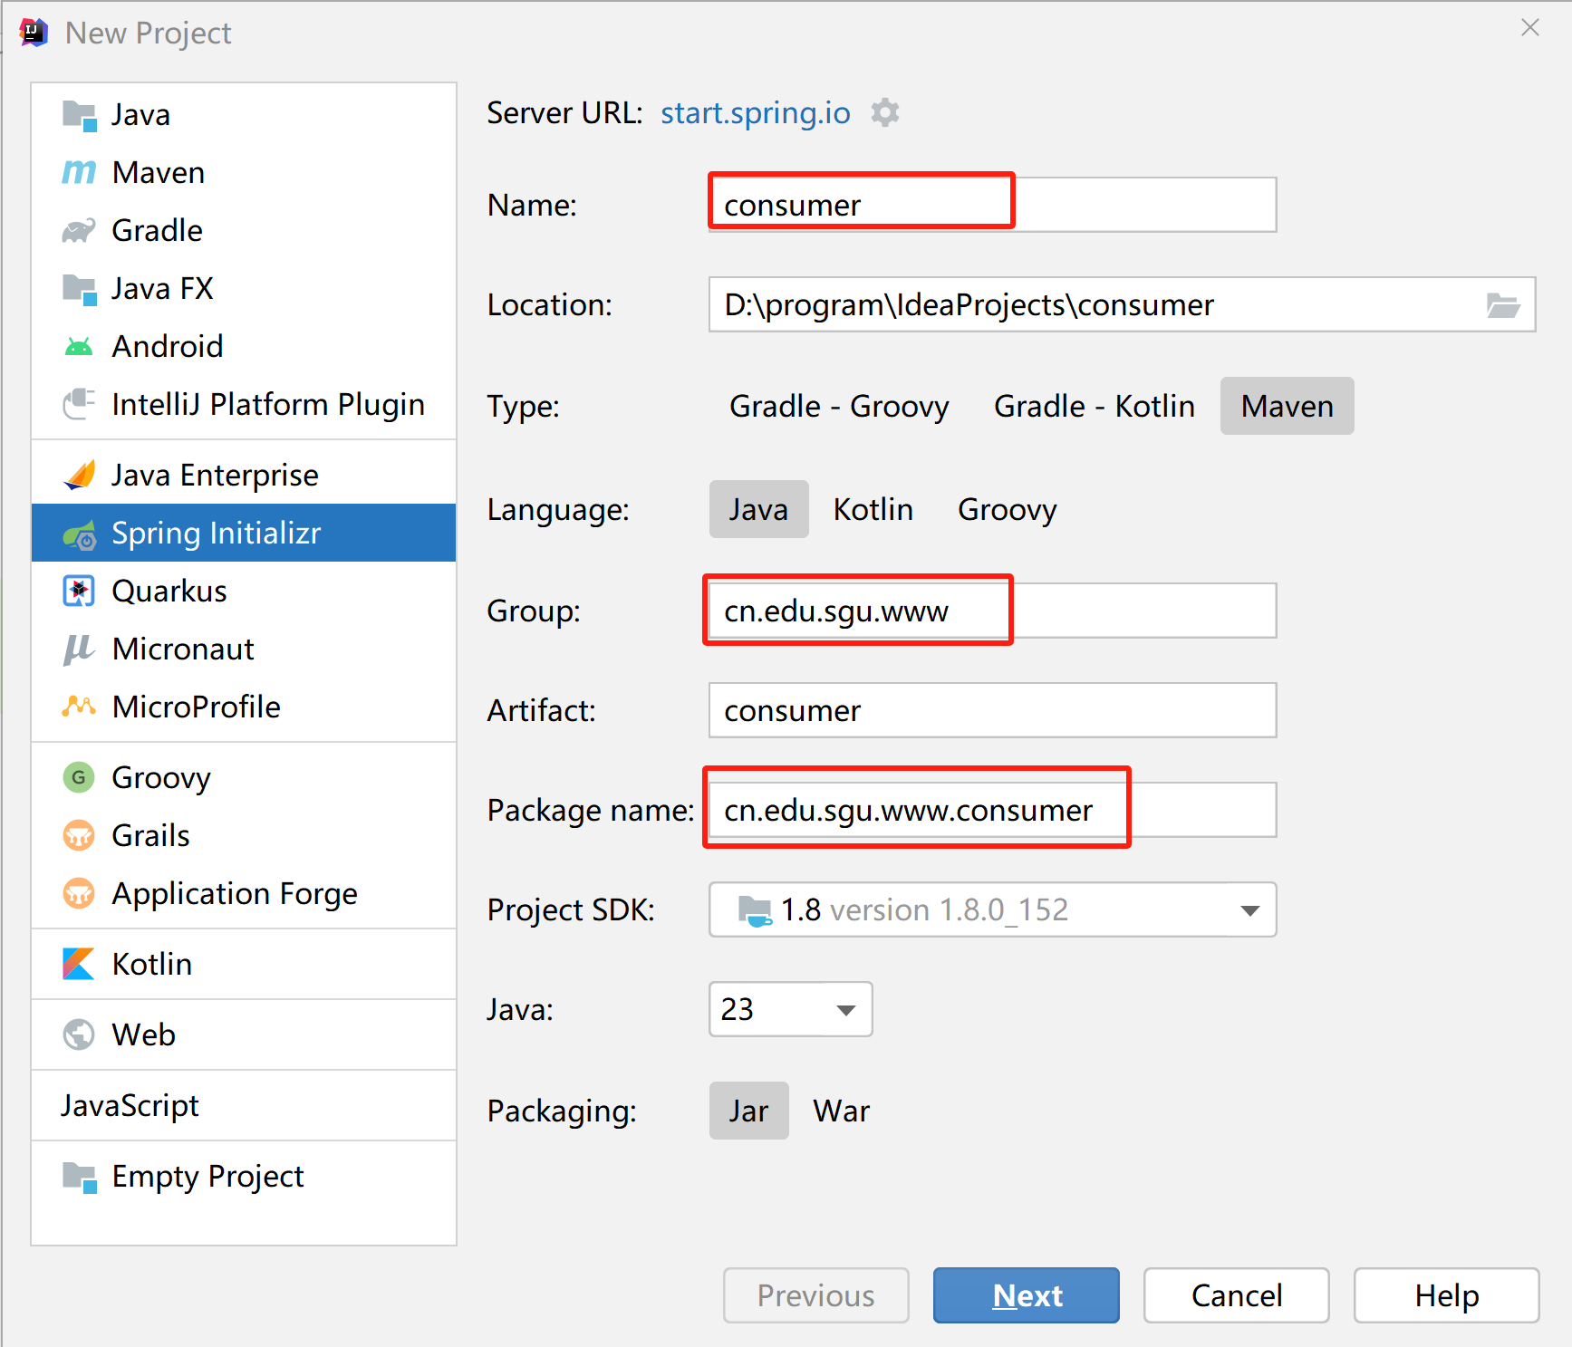Image resolution: width=1572 pixels, height=1347 pixels.
Task: Click the Android robot icon
Action: coord(79,346)
